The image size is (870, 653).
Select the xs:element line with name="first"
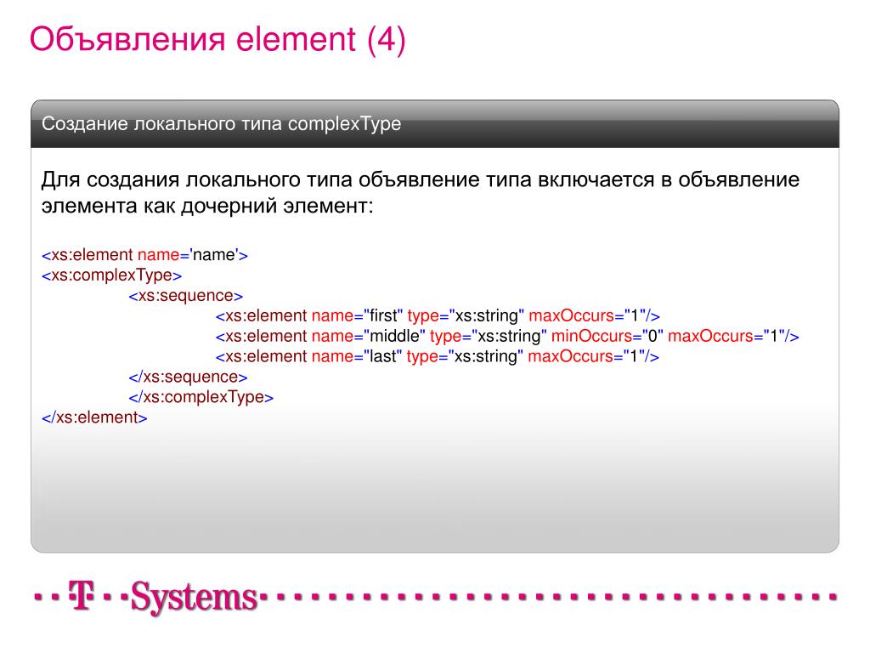pos(438,315)
